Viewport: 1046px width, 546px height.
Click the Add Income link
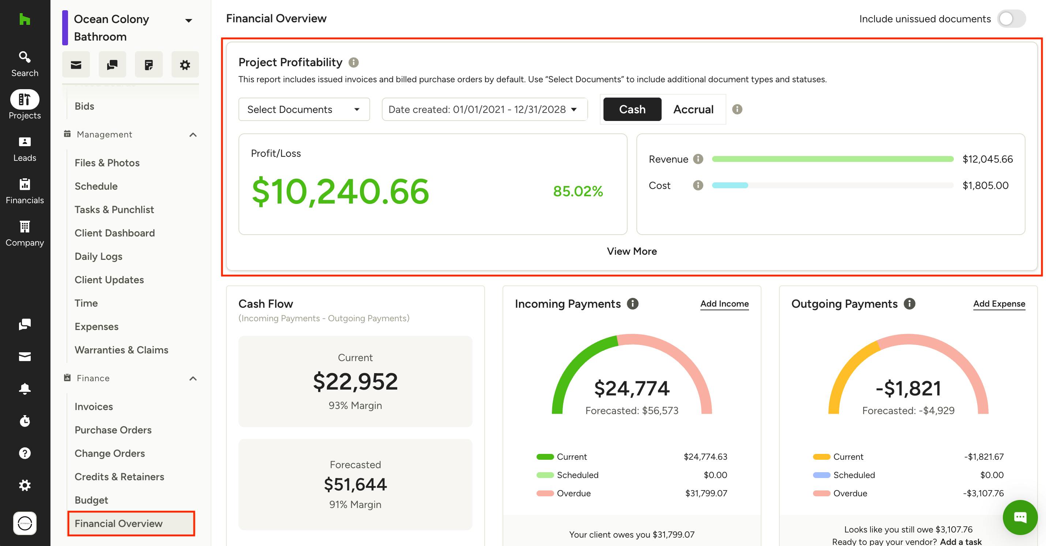pyautogui.click(x=725, y=303)
